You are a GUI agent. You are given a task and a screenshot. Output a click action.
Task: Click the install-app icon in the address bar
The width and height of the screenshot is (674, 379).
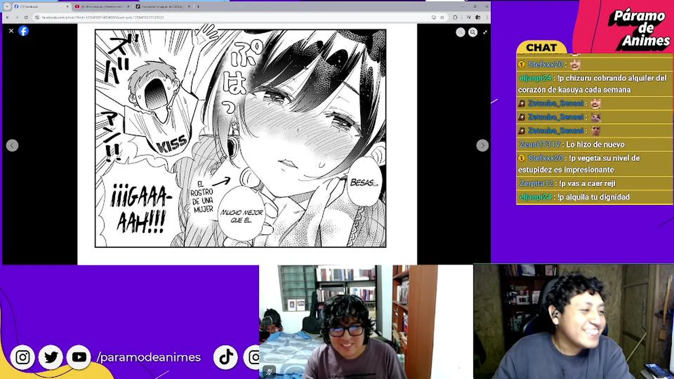pyautogui.click(x=433, y=17)
